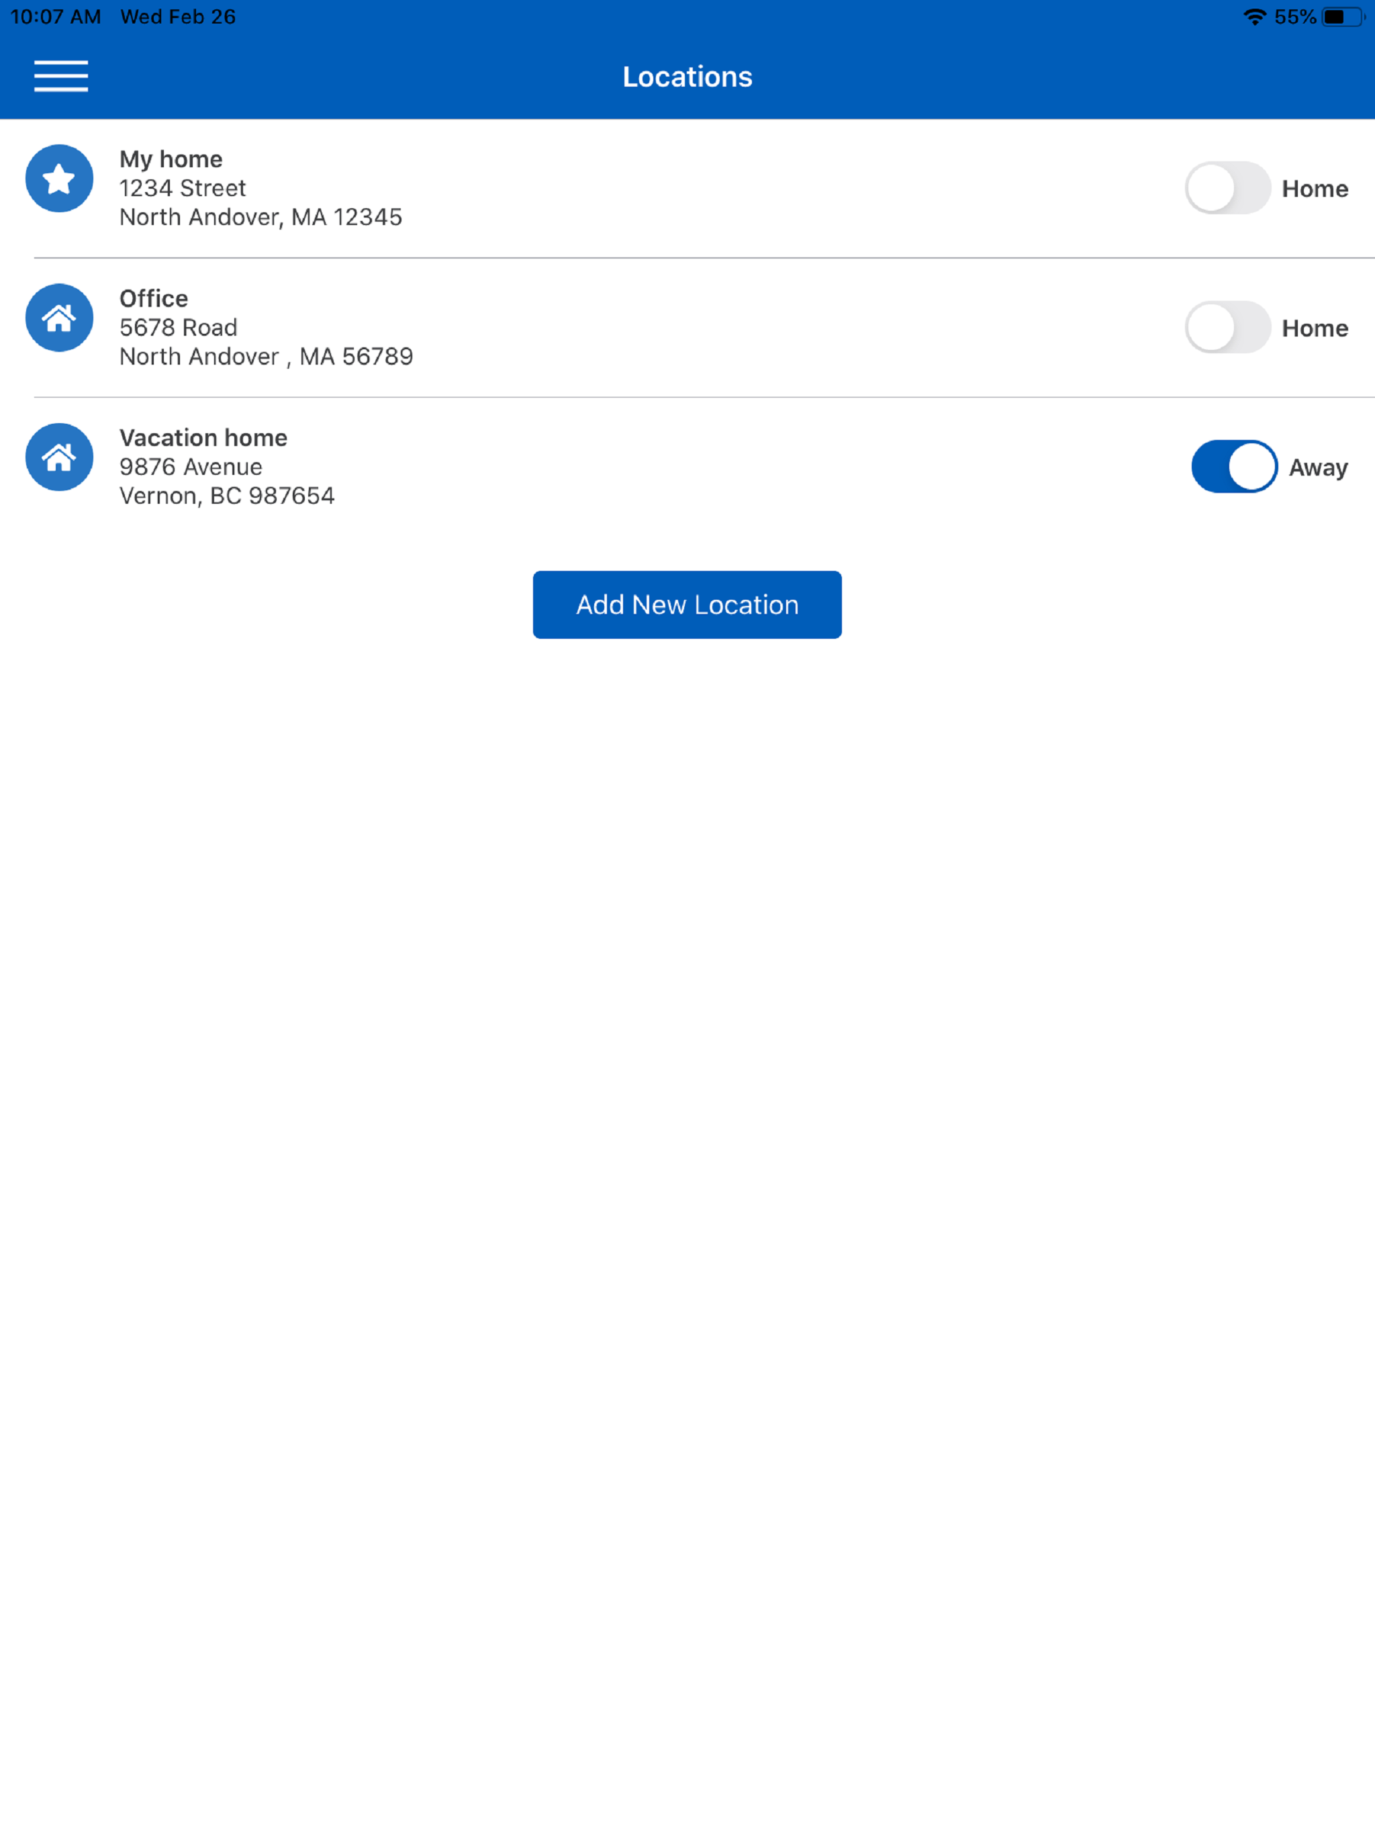
Task: Click the Wi-Fi indicator in the status bar
Action: point(1254,15)
